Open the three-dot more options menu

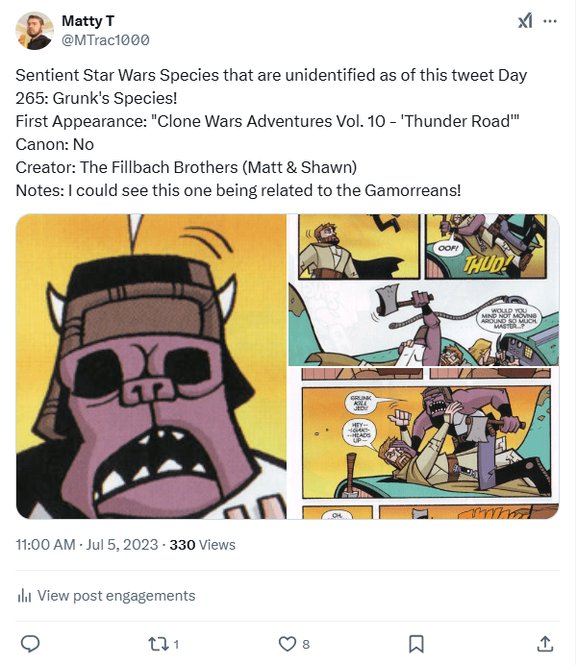(x=551, y=21)
